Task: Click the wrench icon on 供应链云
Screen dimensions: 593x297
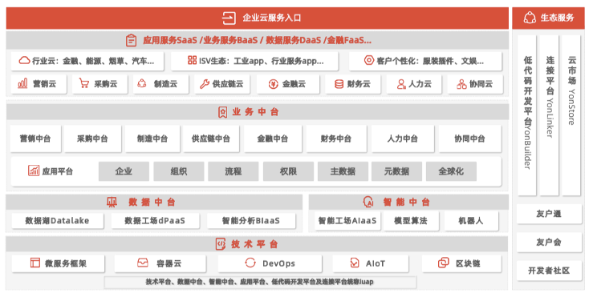Action: point(205,84)
